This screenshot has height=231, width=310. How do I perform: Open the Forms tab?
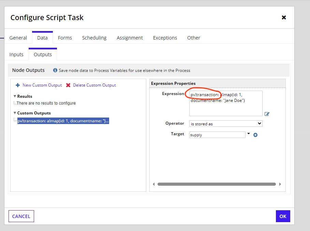[x=65, y=38]
